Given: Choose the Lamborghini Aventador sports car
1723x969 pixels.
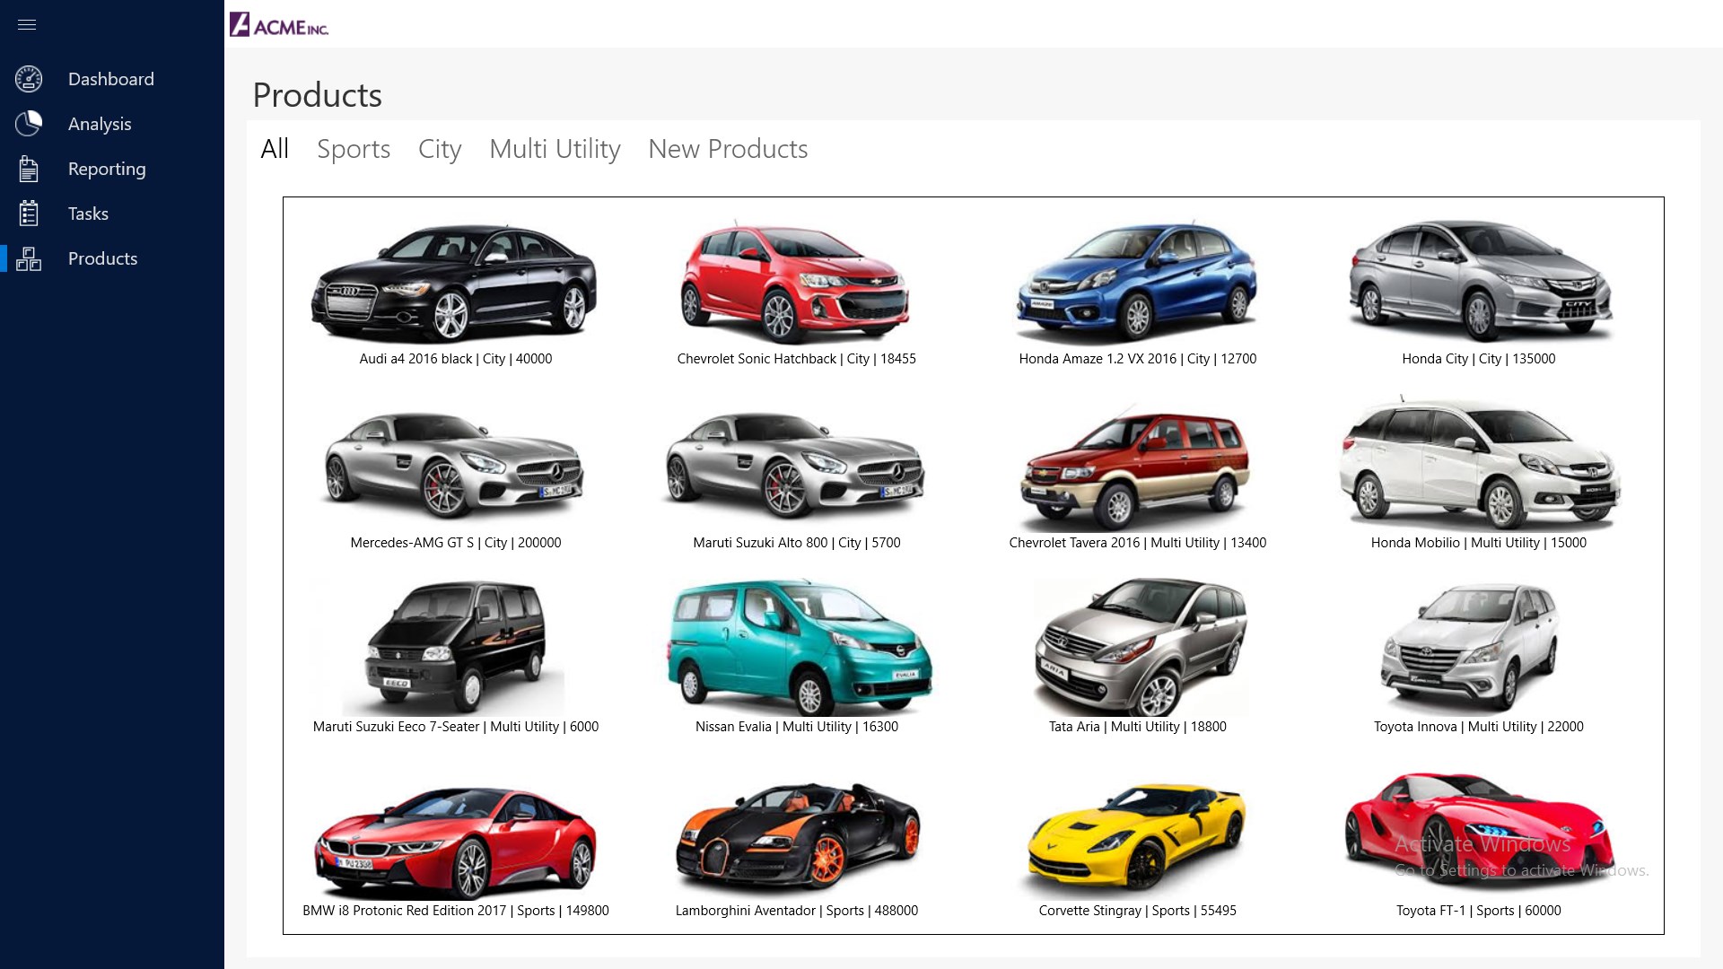Looking at the screenshot, I should click(797, 835).
